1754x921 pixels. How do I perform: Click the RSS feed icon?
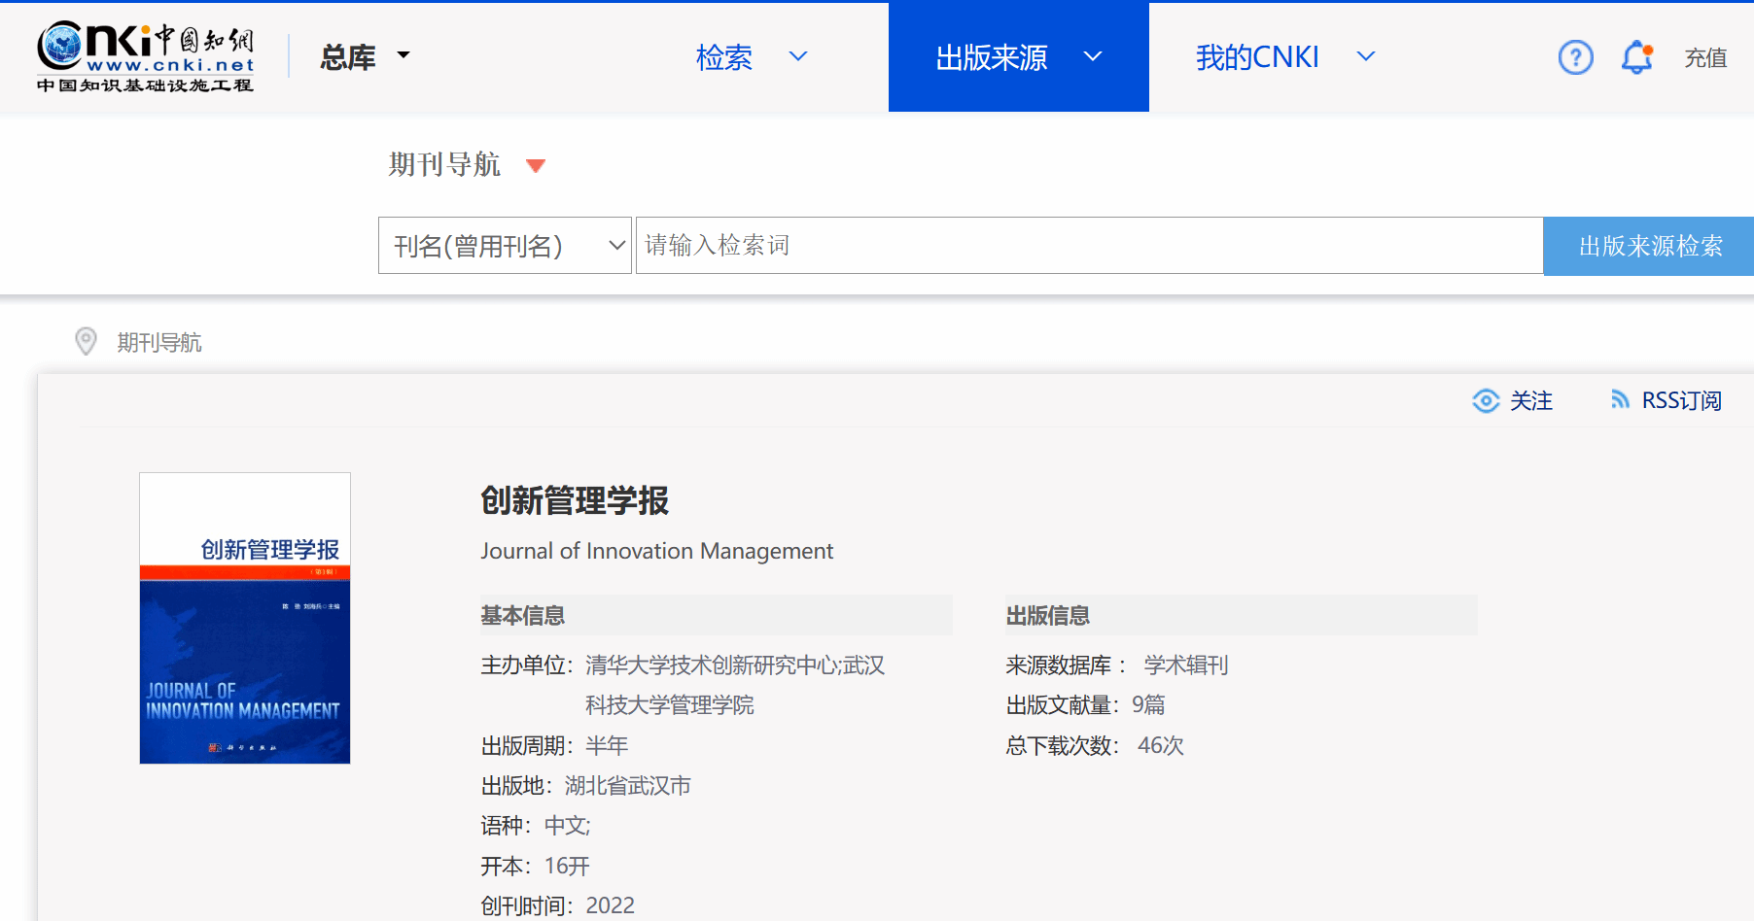[x=1619, y=399]
